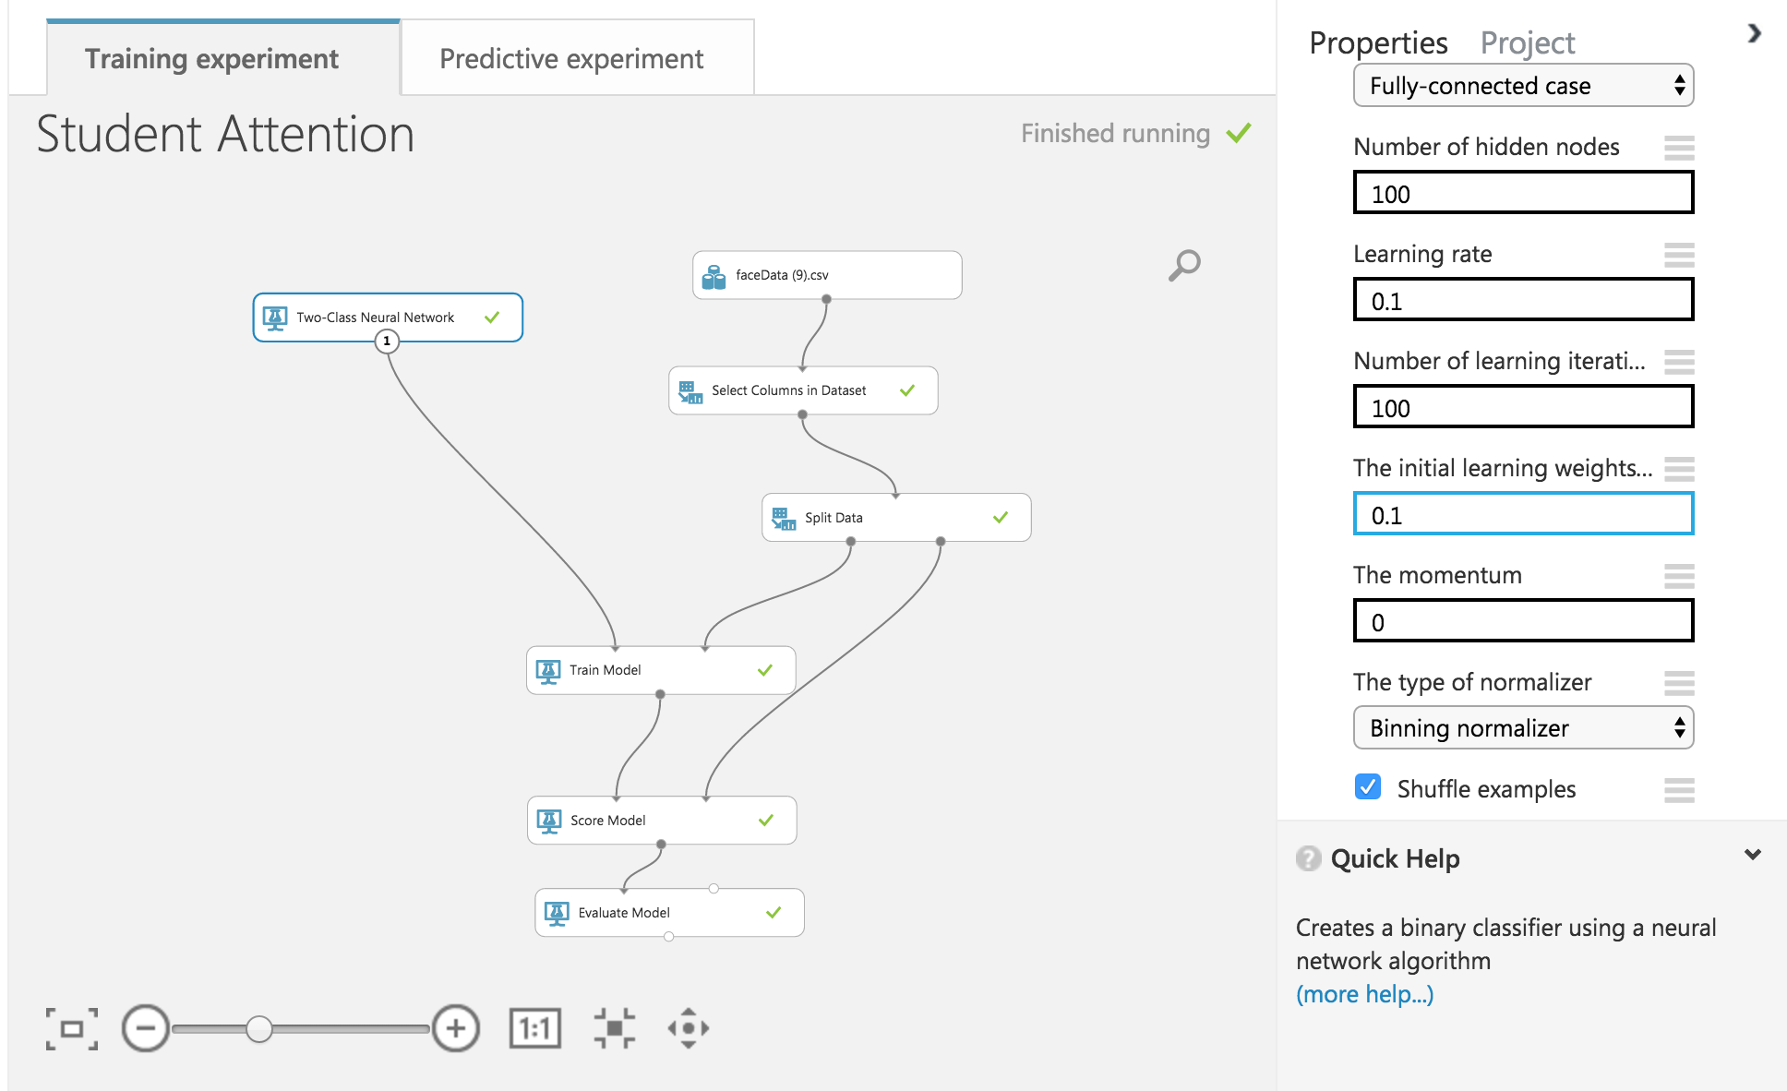Click the zoom out minus icon

click(146, 1027)
